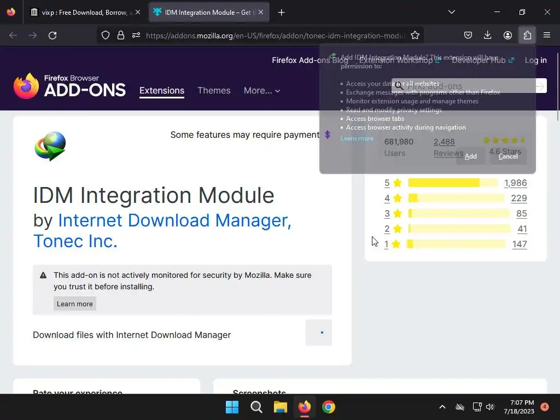Click the Extensions puzzle-piece toolbar icon
The width and height of the screenshot is (560, 420).
pos(527,35)
